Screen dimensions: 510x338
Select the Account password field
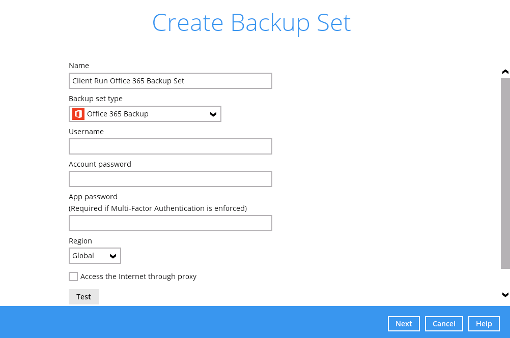pyautogui.click(x=170, y=179)
